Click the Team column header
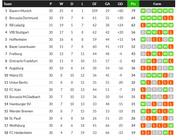This screenshot has width=177, height=138. (x=8, y=4)
